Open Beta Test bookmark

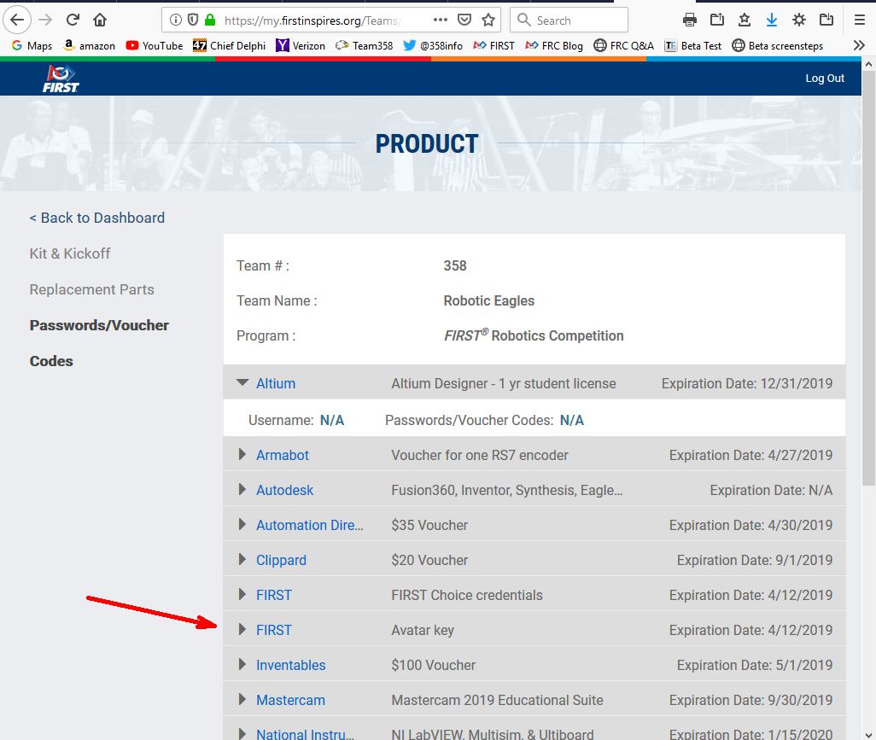692,46
